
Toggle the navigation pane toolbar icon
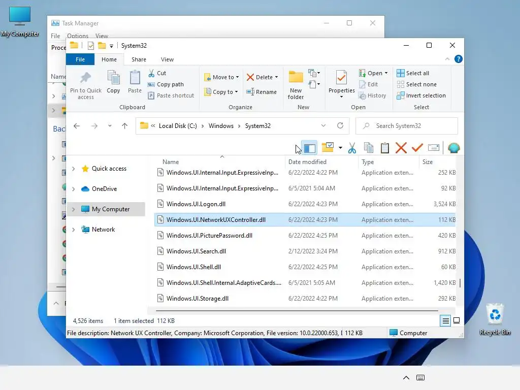click(x=310, y=148)
